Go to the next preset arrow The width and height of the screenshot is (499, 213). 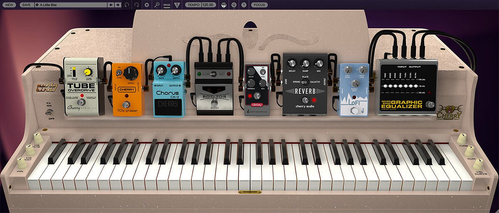point(118,5)
